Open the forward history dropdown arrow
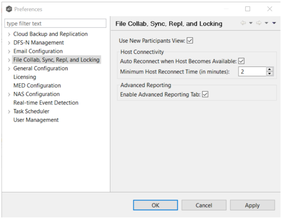Image resolution: width=284 pixels, height=218 pixels. pos(267,23)
